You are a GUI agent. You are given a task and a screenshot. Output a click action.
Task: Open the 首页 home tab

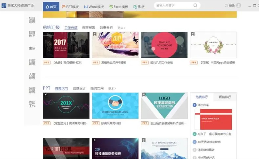51,6
